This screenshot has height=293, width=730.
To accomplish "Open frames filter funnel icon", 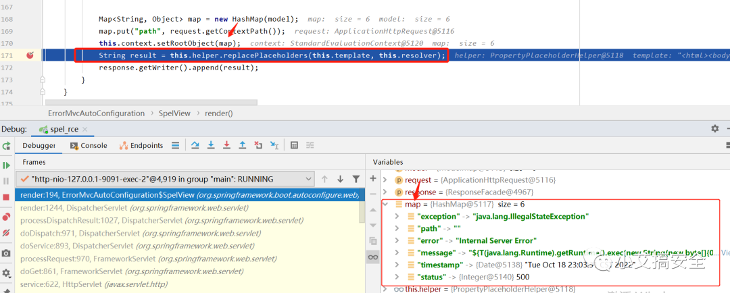I will (x=356, y=179).
